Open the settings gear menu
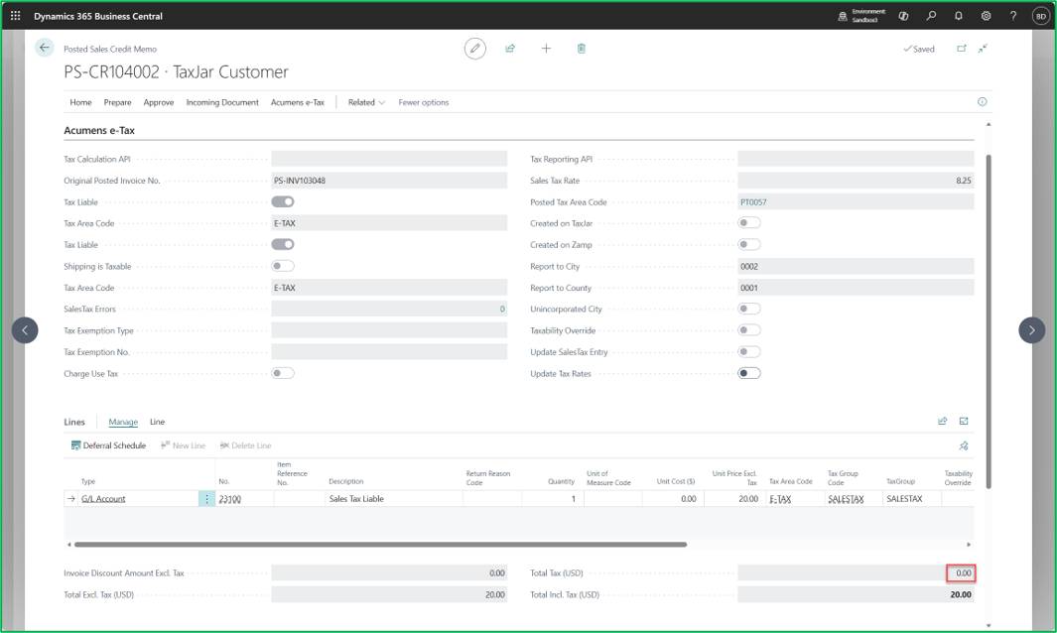The image size is (1057, 633). tap(986, 16)
